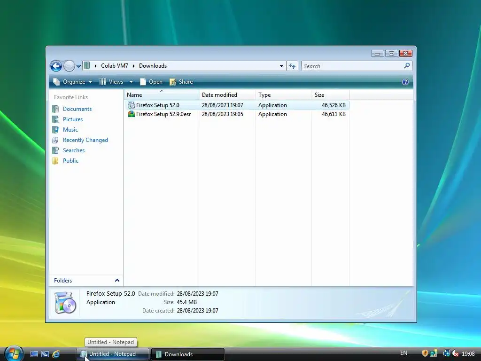
Task: Open Music in Favorite Links
Action: coord(70,130)
